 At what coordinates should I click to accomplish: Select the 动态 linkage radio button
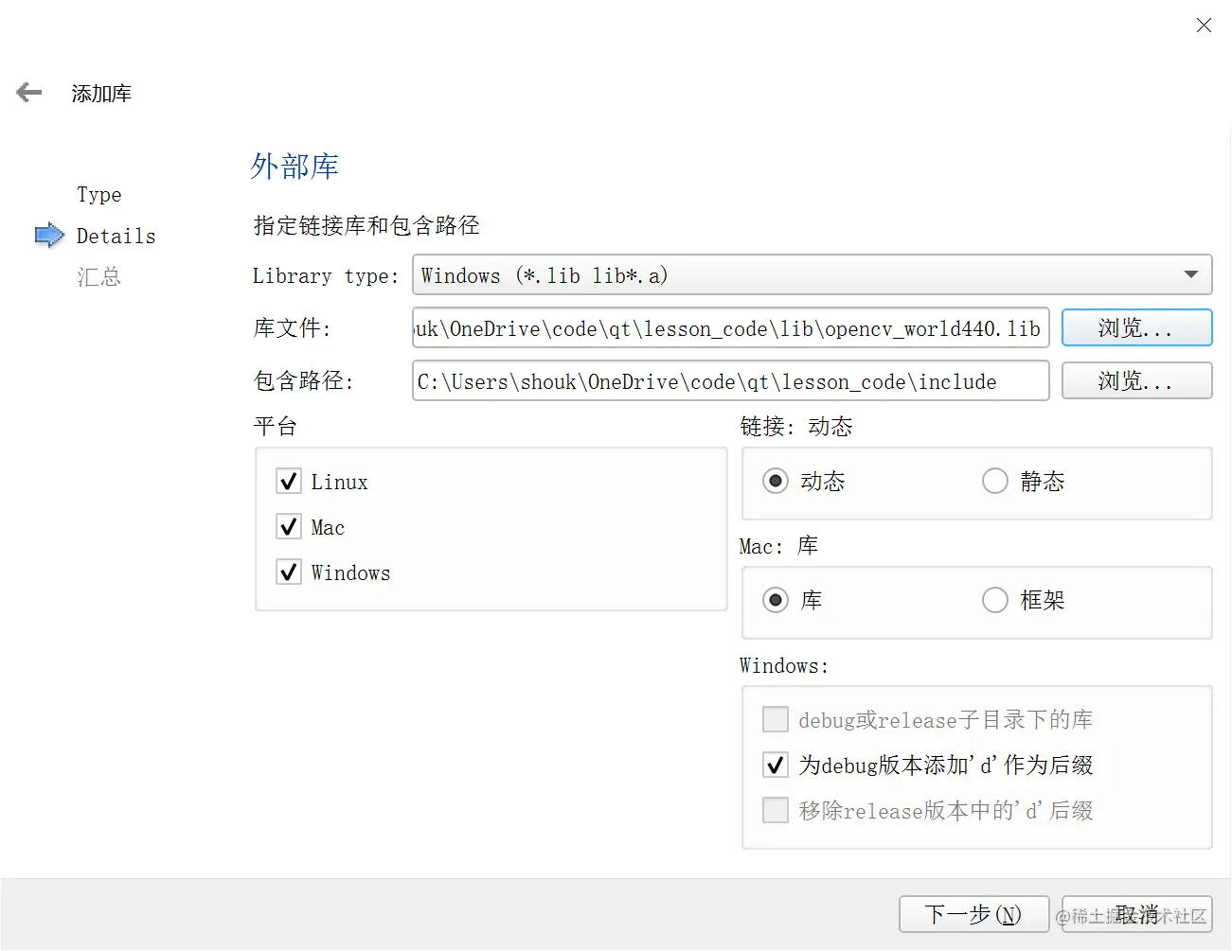(776, 482)
